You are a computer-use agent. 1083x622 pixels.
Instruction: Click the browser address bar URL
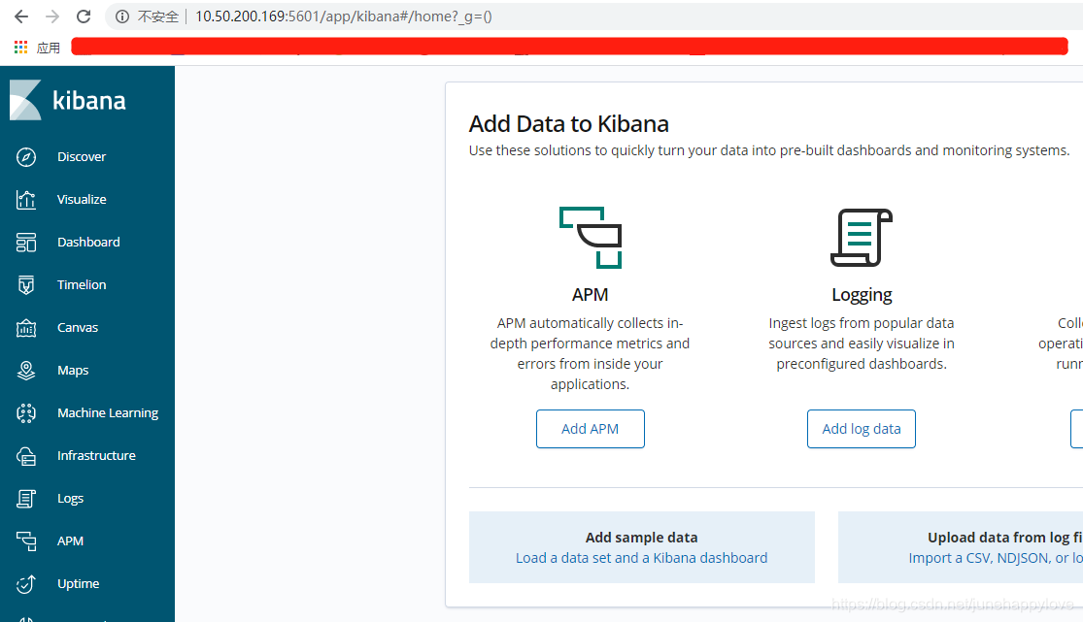(343, 16)
